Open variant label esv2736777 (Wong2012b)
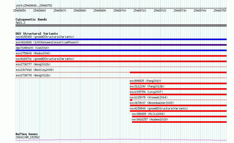The image size is (234, 143). click(x=33, y=64)
